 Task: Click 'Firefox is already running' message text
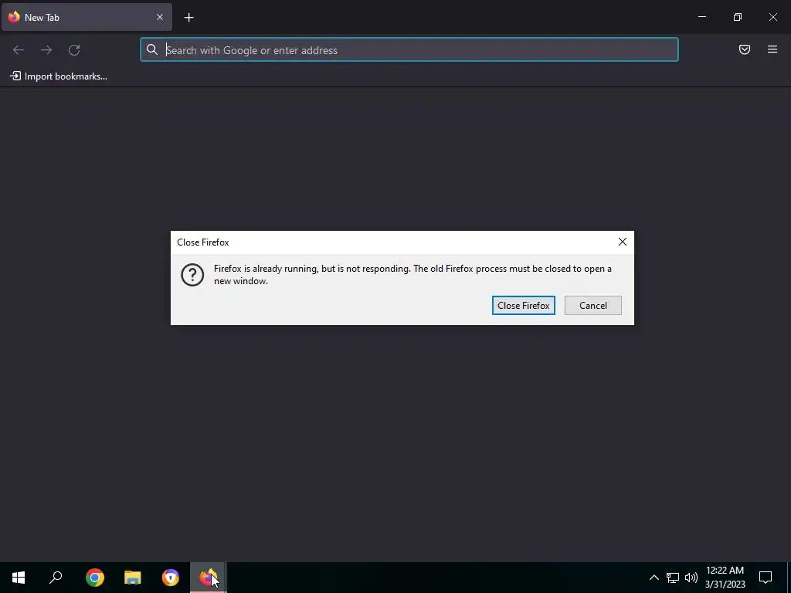coord(412,275)
